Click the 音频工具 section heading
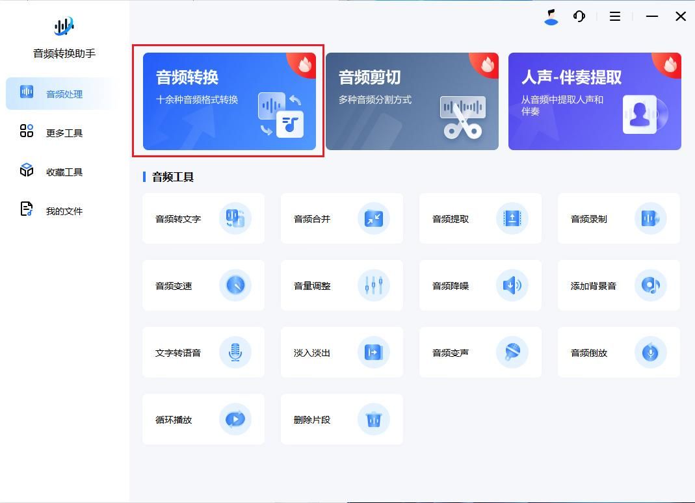Screen dimensions: 695x503 173,177
